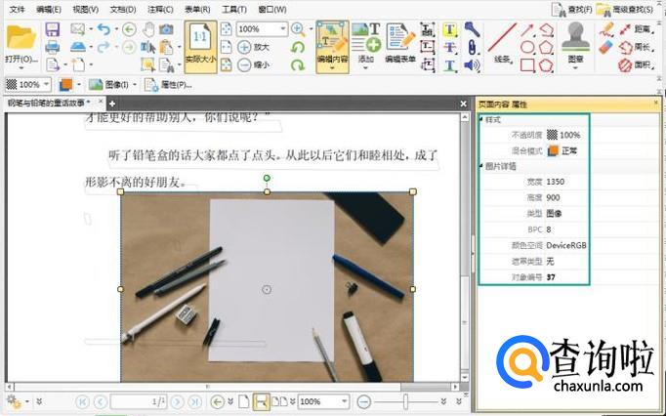This screenshot has width=666, height=416.
Task: Click the 实际大小 (Actual Size) button
Action: (x=200, y=44)
